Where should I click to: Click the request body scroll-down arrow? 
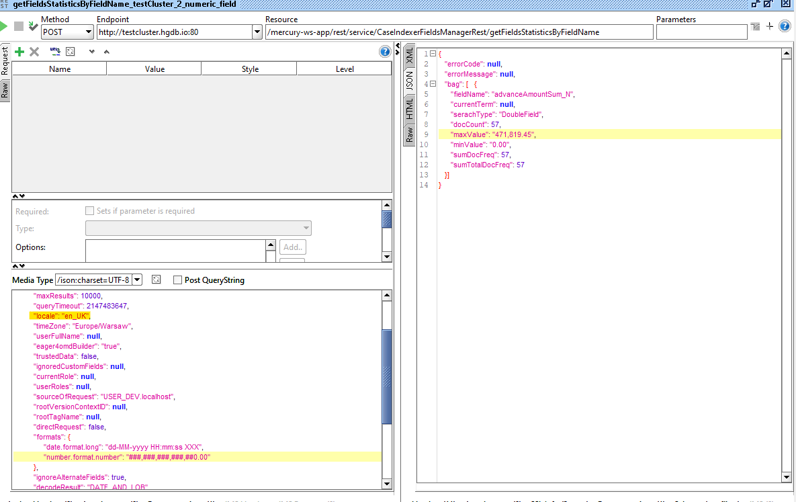(387, 484)
